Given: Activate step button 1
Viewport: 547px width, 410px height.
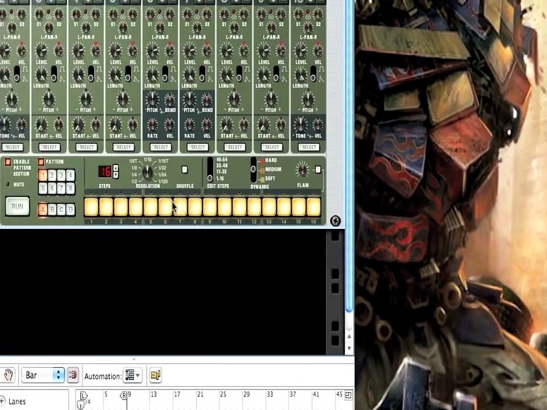Looking at the screenshot, I should coord(91,207).
